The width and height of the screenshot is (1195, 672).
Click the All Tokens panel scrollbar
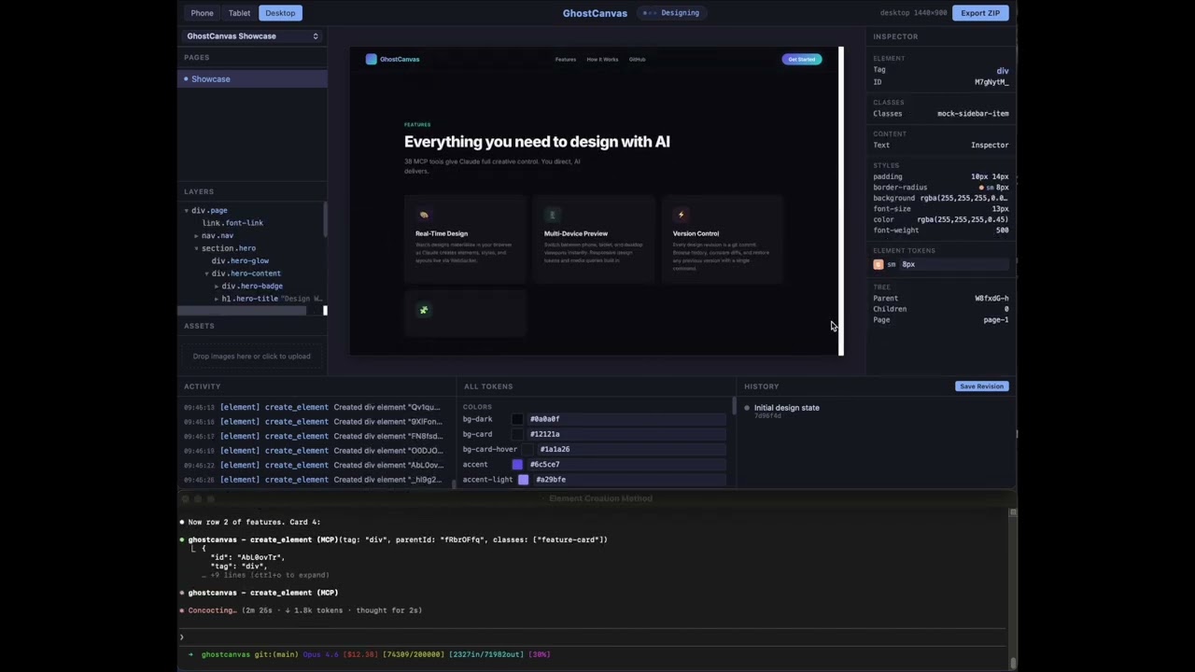pyautogui.click(x=734, y=406)
